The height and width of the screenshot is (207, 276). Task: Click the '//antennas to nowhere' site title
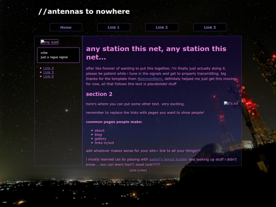(84, 11)
